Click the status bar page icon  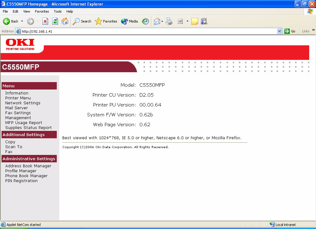click(x=3, y=224)
